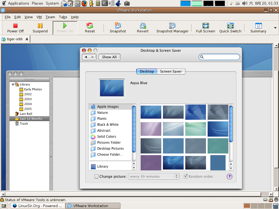Click the back arrow in Desktop & Screen Saver

click(x=86, y=57)
